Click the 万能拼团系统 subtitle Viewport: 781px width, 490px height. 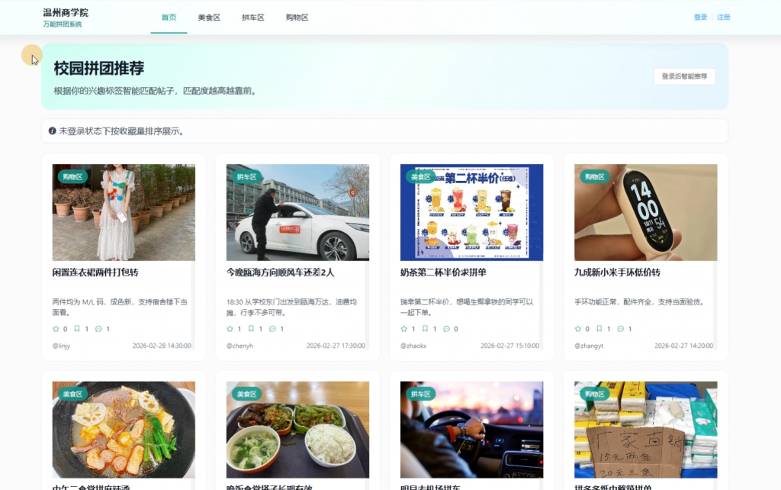(x=63, y=24)
